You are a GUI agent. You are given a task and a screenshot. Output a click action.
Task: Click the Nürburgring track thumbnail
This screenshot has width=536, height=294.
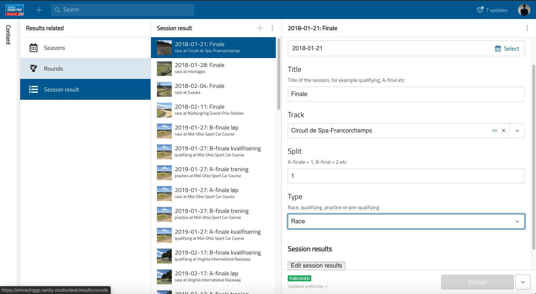(x=164, y=110)
